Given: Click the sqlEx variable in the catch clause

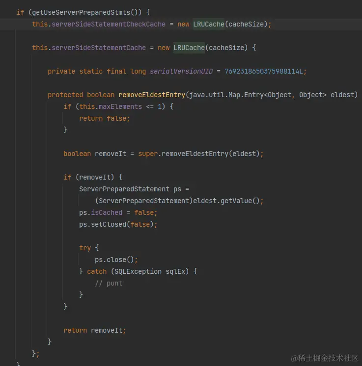Looking at the screenshot, I should coord(175,271).
